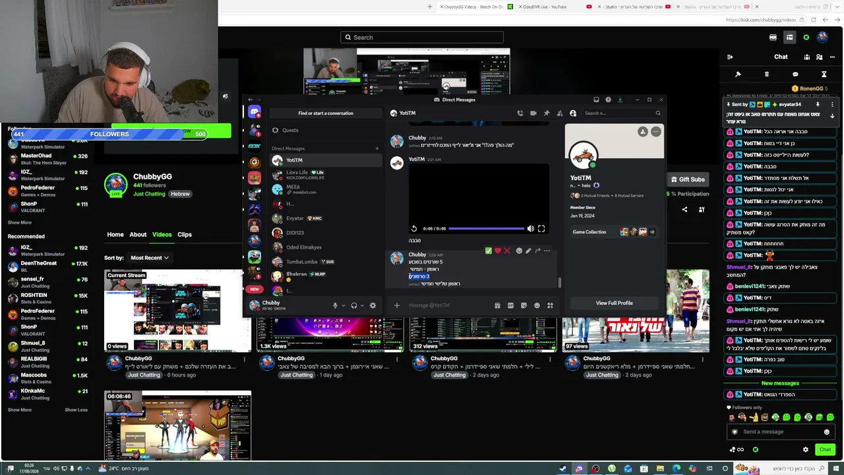Screen dimensions: 844x475
Task: Expand Discord microphone input options
Action: click(x=343, y=305)
